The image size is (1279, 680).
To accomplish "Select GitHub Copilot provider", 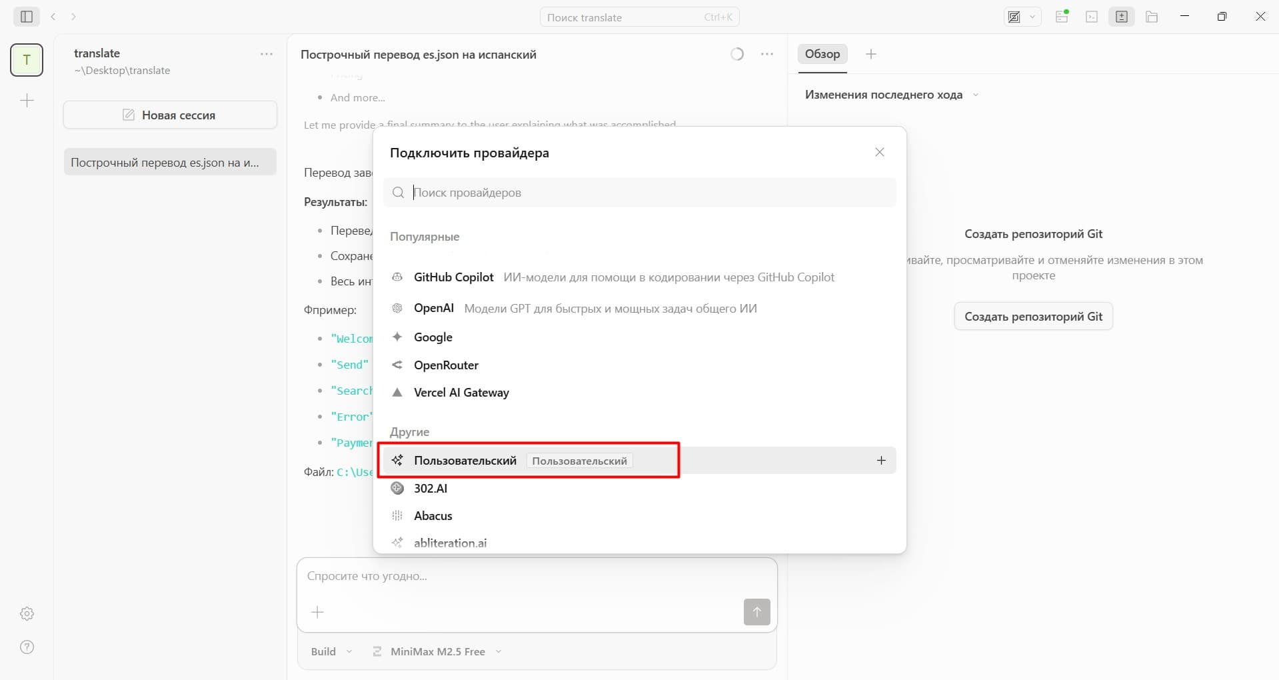I will (x=639, y=277).
